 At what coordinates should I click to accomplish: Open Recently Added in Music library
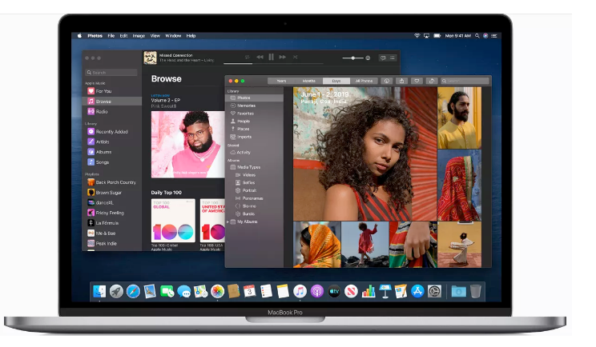[x=112, y=132]
